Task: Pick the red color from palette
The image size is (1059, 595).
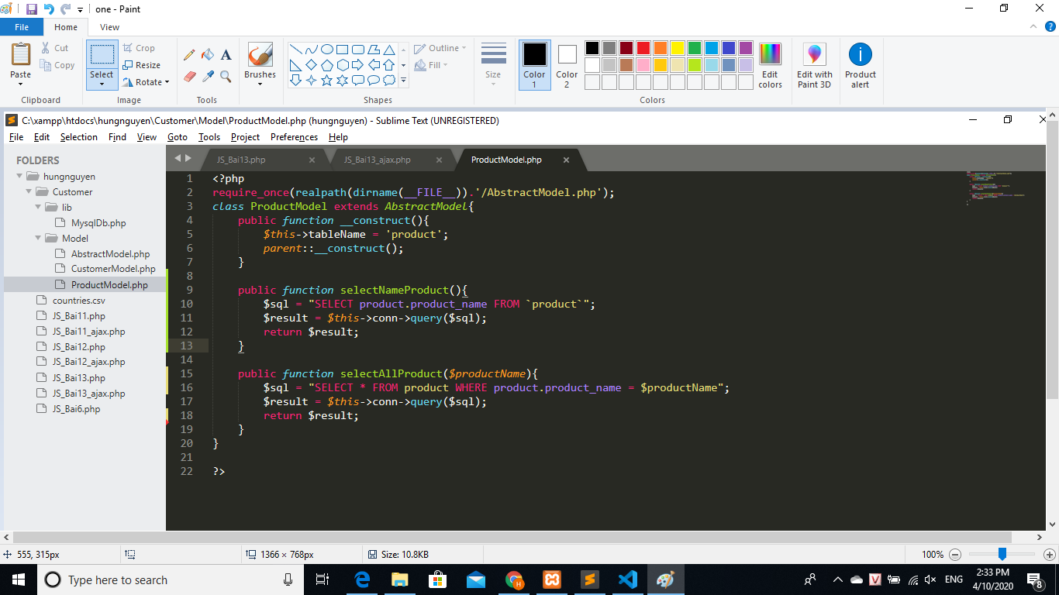Action: (643, 48)
